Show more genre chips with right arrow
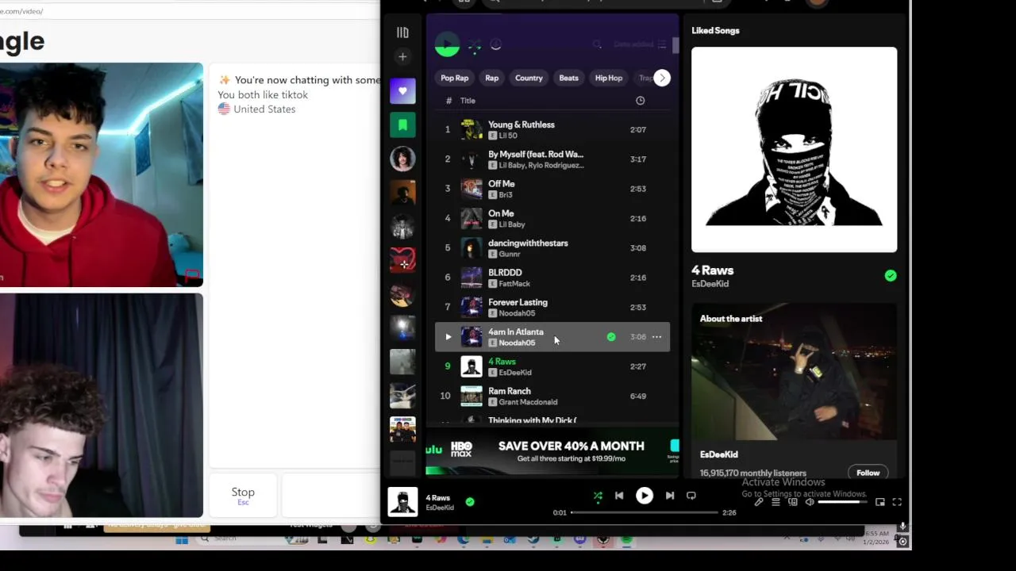The image size is (1016, 571). point(662,78)
